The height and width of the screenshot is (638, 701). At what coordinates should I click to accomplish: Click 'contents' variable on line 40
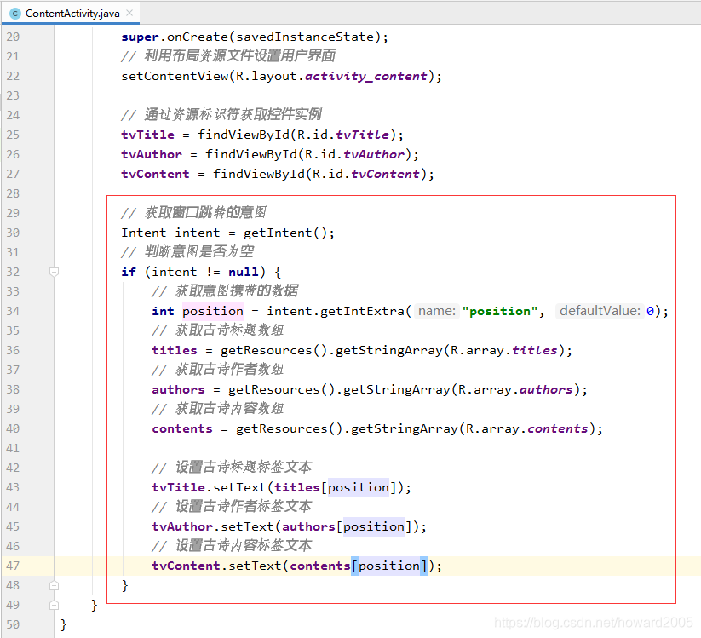coord(182,429)
